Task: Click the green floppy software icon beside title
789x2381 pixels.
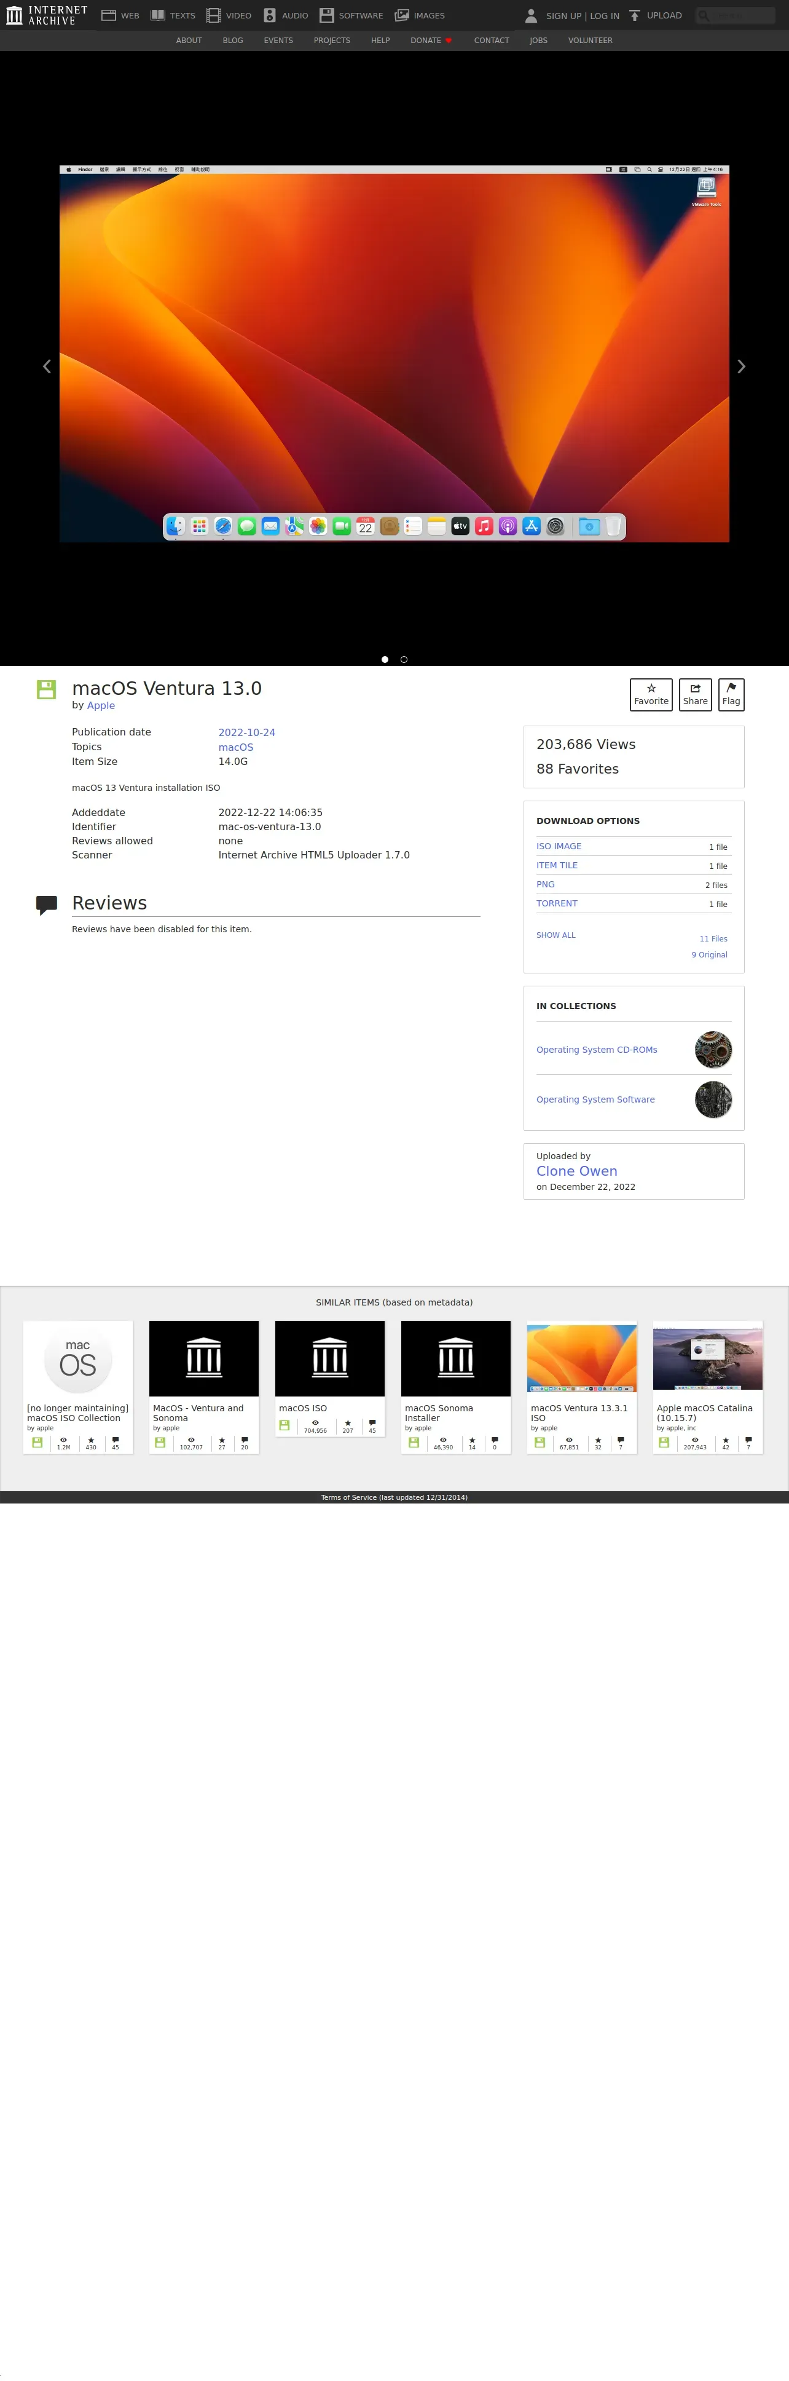Action: (x=46, y=689)
